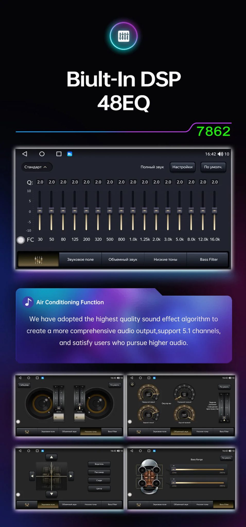The width and height of the screenshot is (246, 527).
Task: Move sound field down with the down arrow
Action: point(51,494)
